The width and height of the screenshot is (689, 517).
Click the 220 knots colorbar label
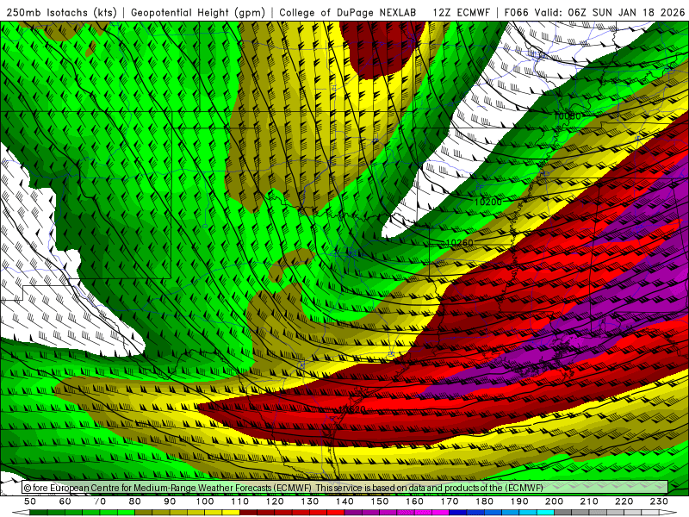624,501
